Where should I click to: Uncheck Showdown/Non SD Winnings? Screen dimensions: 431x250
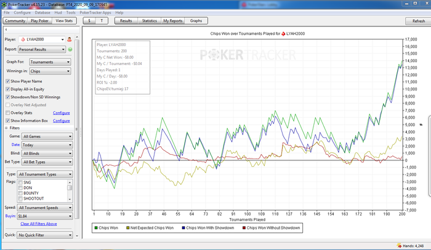[x=7, y=97]
